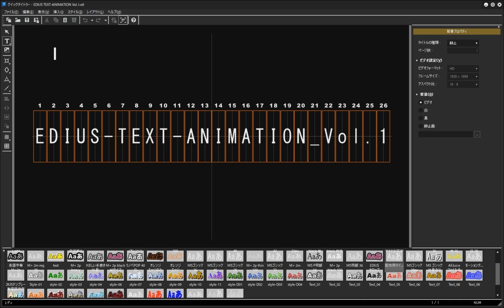Click the browse '...' button for still image

pyautogui.click(x=477, y=134)
